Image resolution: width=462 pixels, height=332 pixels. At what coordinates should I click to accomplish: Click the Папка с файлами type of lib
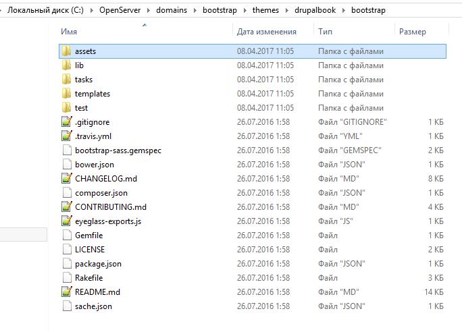click(x=351, y=65)
